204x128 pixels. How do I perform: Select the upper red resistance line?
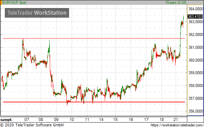[x=94, y=38]
